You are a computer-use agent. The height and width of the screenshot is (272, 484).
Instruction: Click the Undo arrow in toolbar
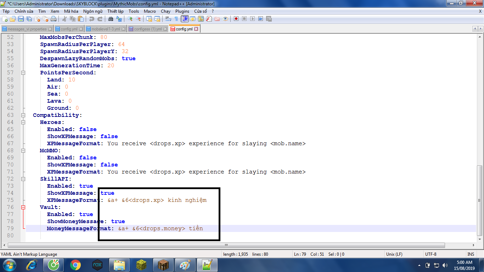coord(92,19)
